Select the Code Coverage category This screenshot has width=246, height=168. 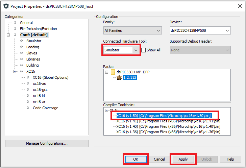pyautogui.click(x=46, y=108)
